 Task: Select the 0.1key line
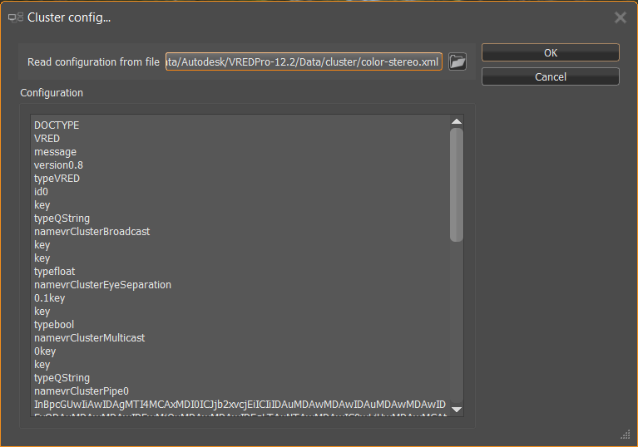(x=50, y=298)
